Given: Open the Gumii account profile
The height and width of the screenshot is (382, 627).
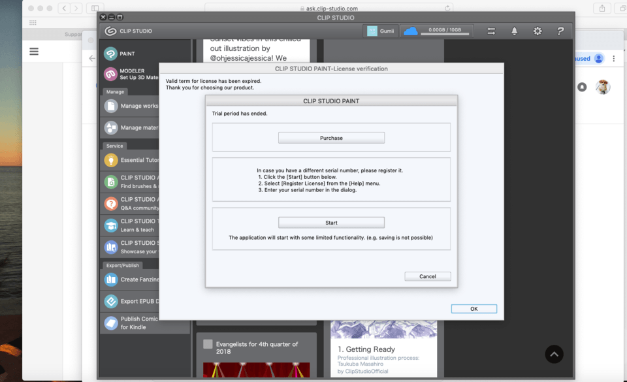Looking at the screenshot, I should (x=381, y=31).
